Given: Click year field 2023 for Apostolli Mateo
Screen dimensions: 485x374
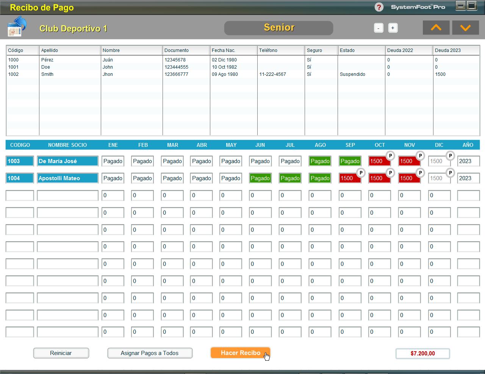Looking at the screenshot, I should point(468,178).
